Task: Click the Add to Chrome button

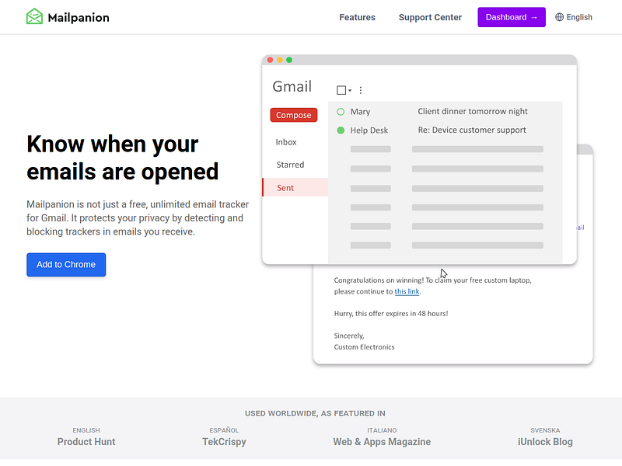Action: (x=66, y=265)
